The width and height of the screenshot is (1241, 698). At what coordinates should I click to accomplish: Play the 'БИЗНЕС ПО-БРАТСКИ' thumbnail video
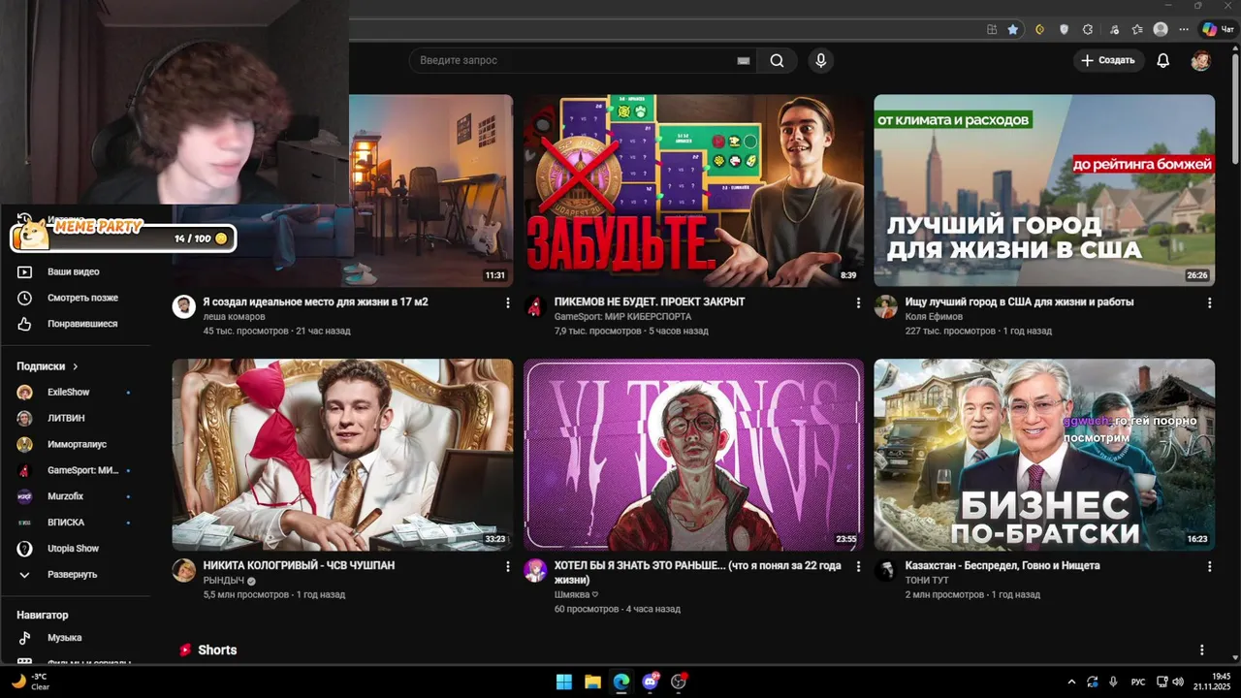point(1044,455)
